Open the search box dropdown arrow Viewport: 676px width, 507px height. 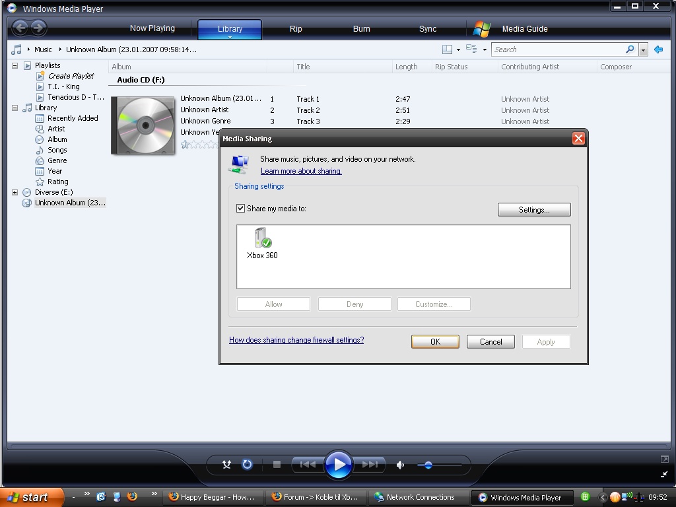(643, 50)
